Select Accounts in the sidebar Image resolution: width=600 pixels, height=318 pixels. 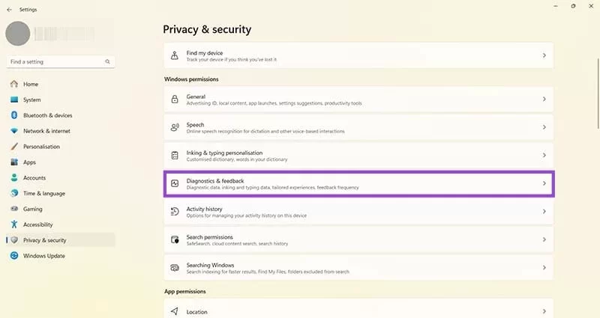[x=34, y=178]
